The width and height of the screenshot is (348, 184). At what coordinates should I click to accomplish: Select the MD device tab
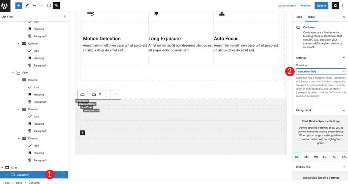[316, 157]
